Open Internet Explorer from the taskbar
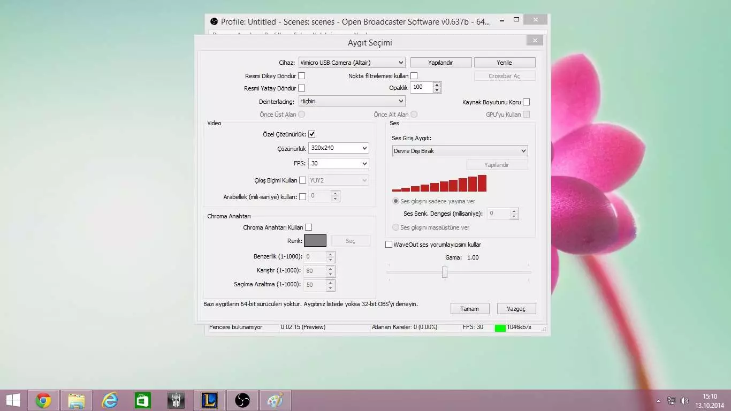This screenshot has height=411, width=731. click(110, 400)
